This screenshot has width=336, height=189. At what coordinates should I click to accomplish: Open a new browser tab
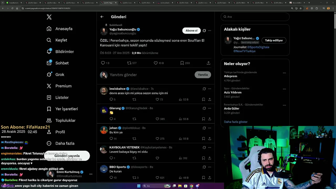click(x=309, y=3)
